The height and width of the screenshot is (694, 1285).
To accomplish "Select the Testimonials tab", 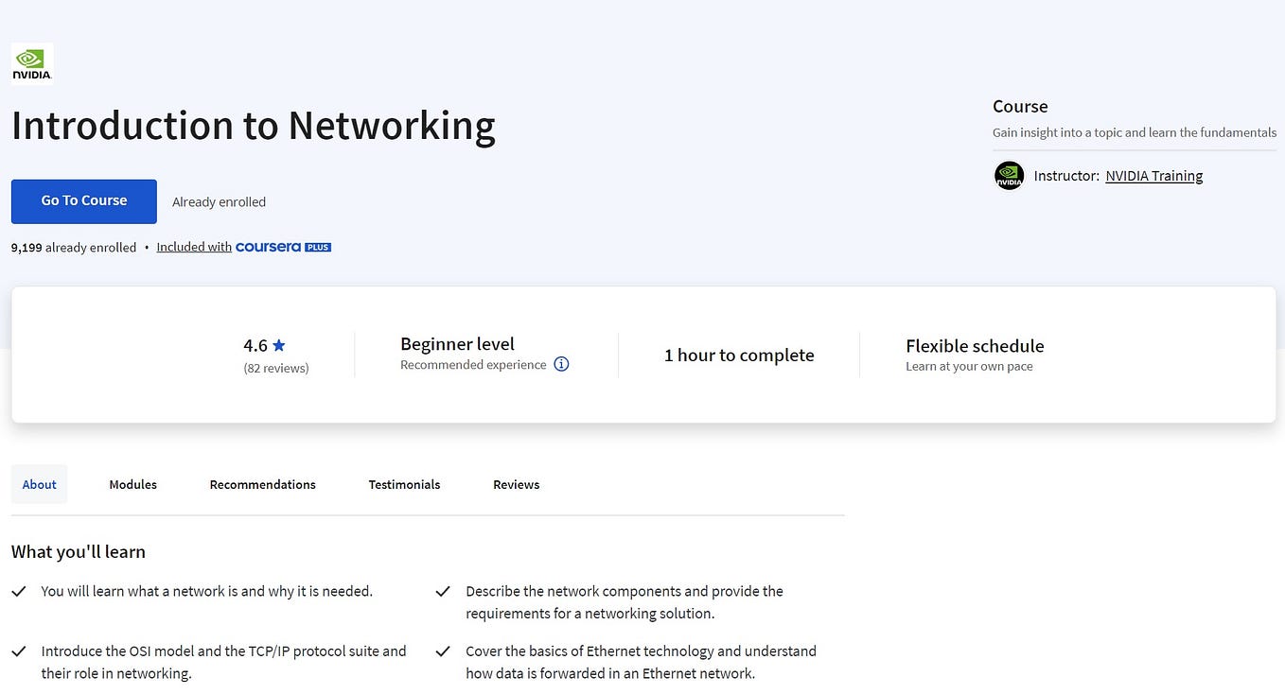I will tap(404, 484).
